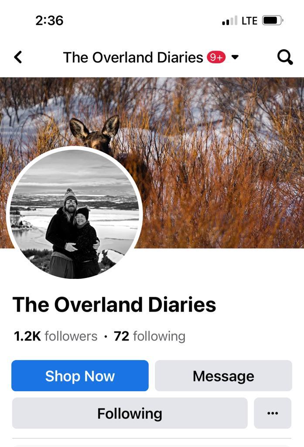Tap the 2:36 clock in status bar

[49, 21]
